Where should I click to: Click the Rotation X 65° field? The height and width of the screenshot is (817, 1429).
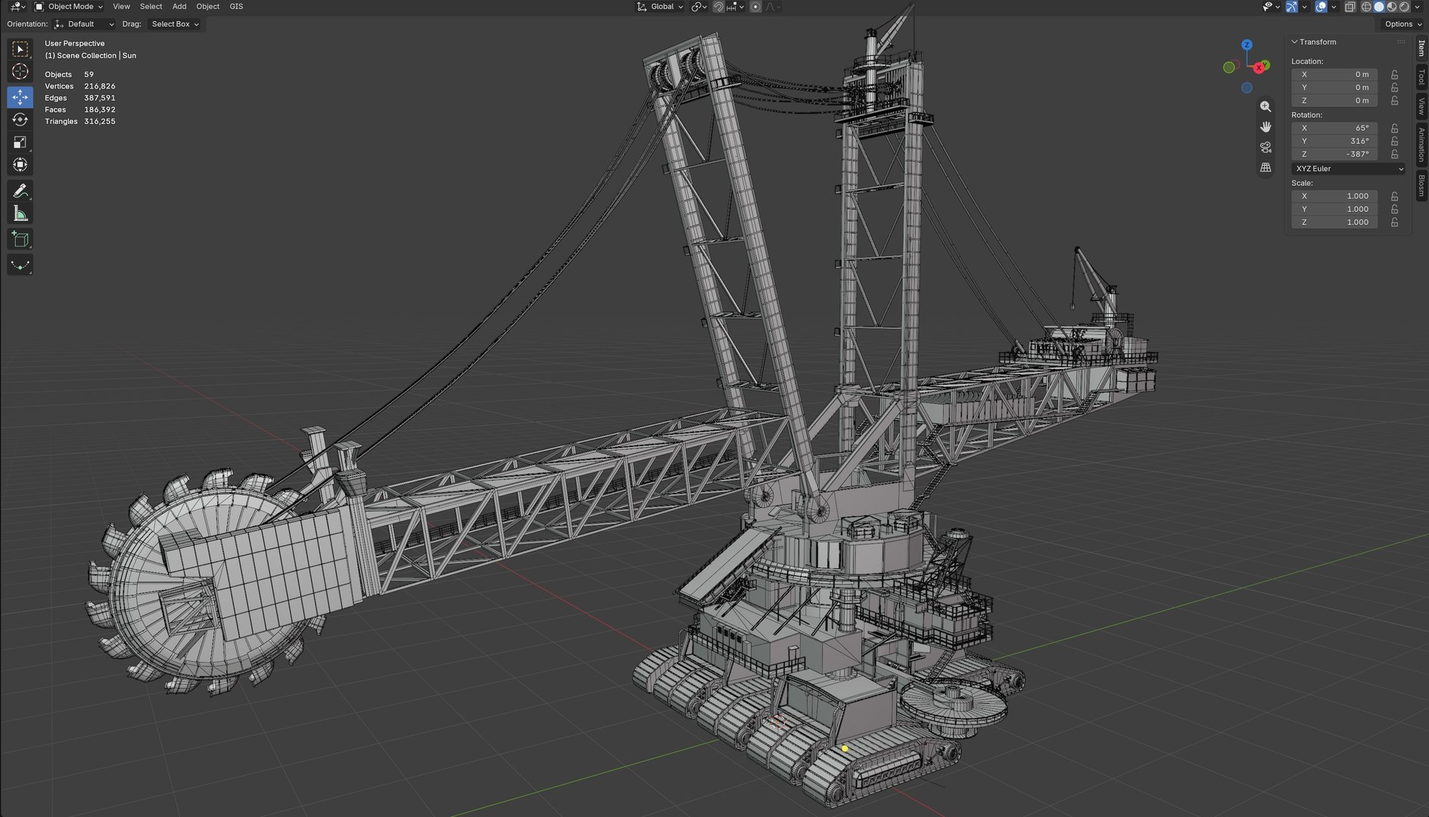(1334, 129)
